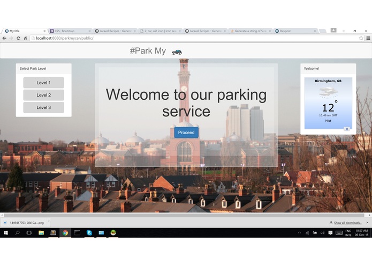This screenshot has height=265, width=372.
Task: Click the horizontal page scrollbar
Action: pos(184,215)
